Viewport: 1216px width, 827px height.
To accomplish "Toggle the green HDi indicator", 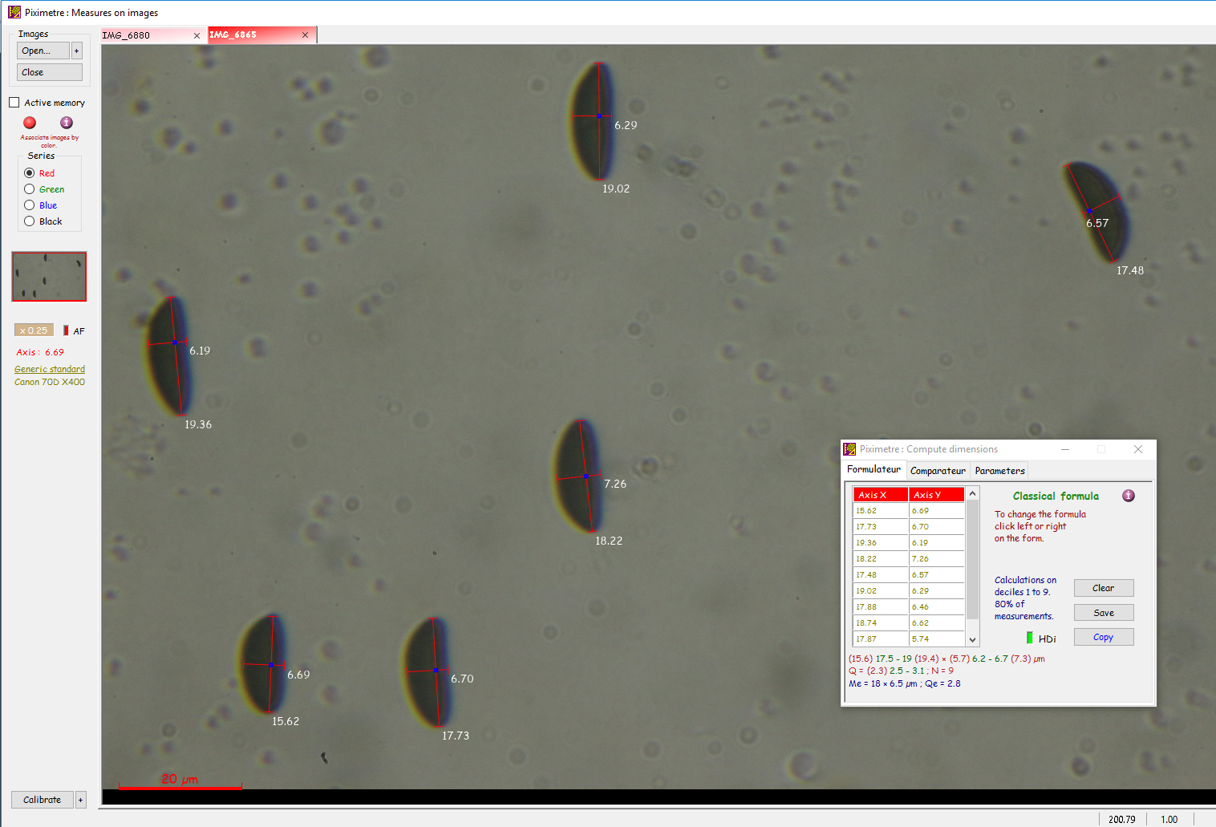I will [x=1030, y=638].
